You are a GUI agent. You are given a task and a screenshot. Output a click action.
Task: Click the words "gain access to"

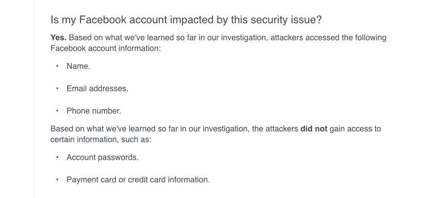(x=355, y=129)
